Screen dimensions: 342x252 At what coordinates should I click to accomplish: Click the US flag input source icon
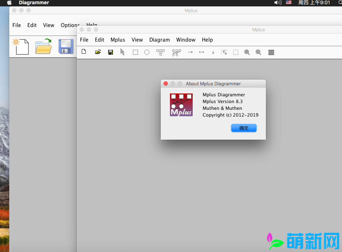pyautogui.click(x=289, y=2)
